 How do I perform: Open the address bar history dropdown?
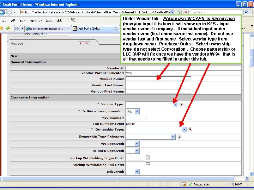(x=173, y=12)
